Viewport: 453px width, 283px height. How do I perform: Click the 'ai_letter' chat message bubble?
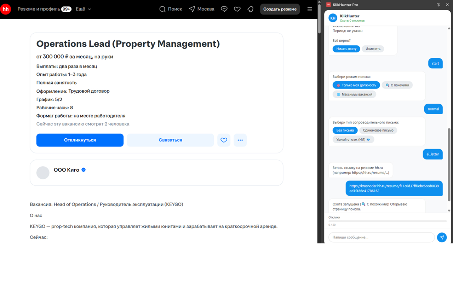point(432,154)
